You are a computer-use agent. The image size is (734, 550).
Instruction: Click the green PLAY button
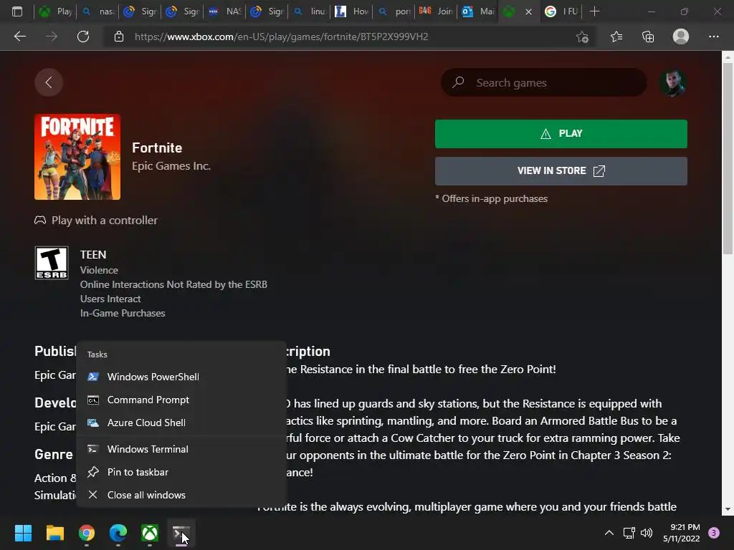click(x=561, y=134)
